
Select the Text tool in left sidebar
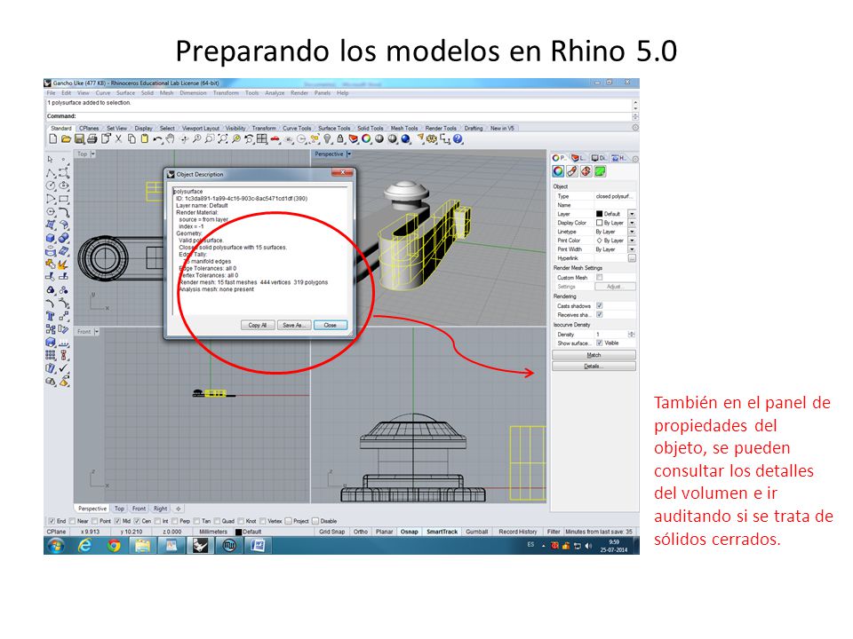(51, 316)
